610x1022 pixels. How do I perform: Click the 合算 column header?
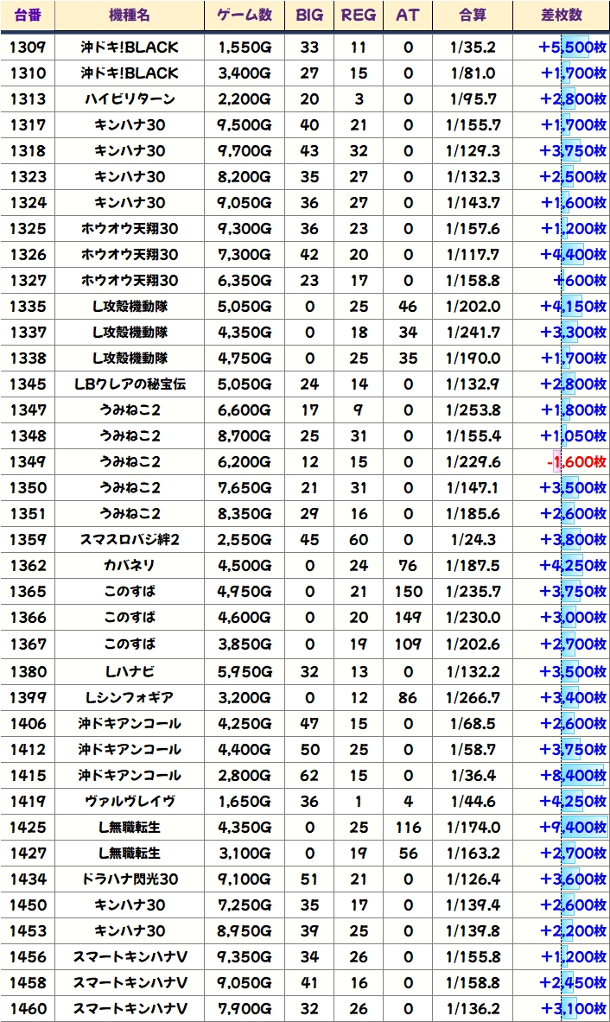pyautogui.click(x=473, y=16)
